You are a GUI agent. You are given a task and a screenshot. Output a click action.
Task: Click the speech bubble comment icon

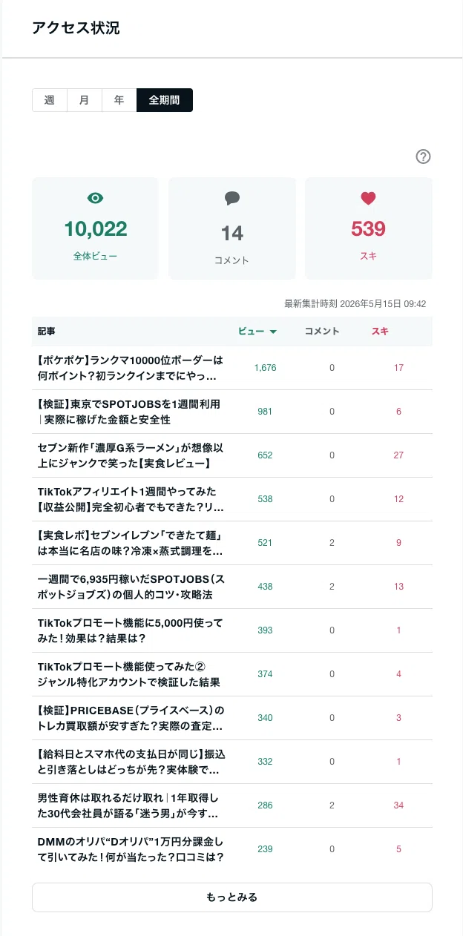click(x=232, y=198)
